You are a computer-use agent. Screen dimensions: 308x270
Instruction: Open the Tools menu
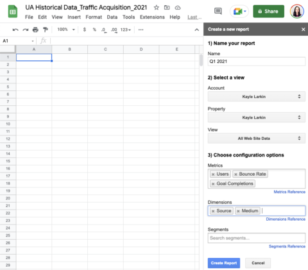point(128,17)
